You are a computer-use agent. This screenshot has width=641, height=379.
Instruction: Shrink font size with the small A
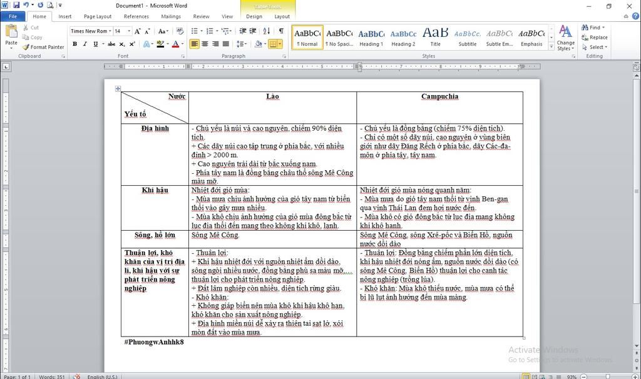click(x=147, y=31)
